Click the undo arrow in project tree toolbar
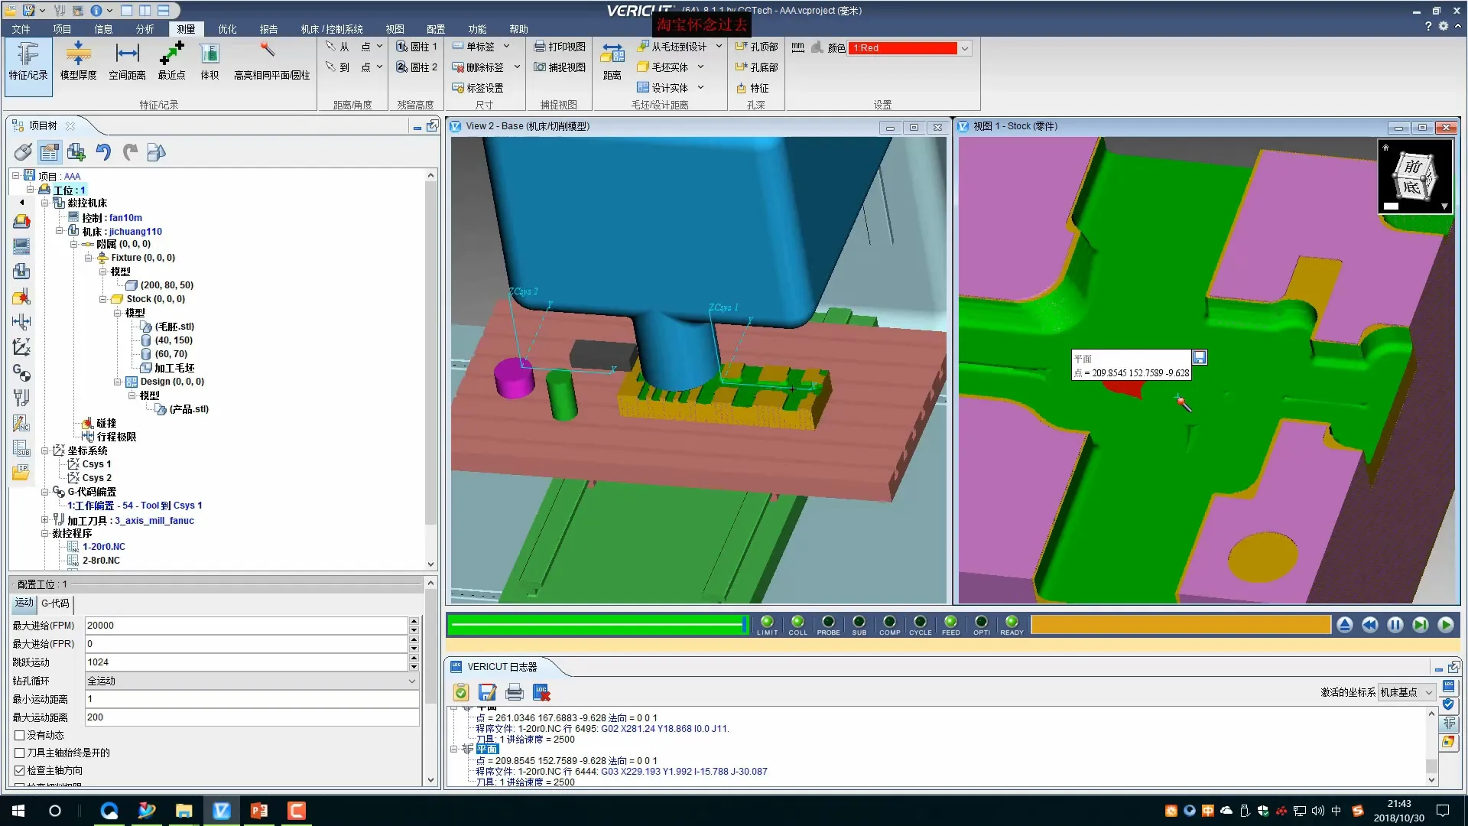The width and height of the screenshot is (1468, 826). [103, 152]
